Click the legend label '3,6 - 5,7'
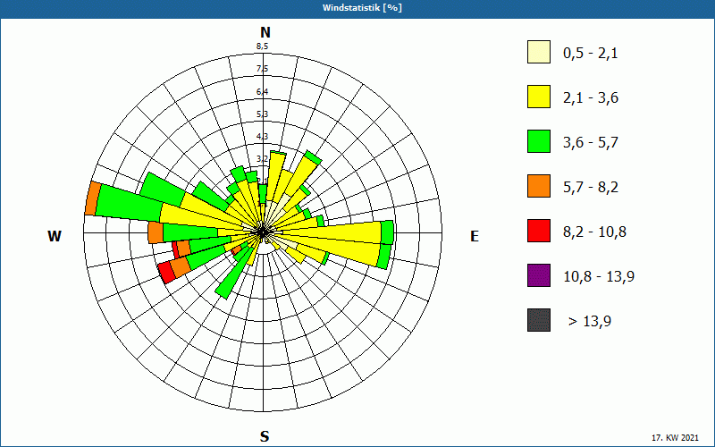This screenshot has height=447, width=715. (591, 143)
